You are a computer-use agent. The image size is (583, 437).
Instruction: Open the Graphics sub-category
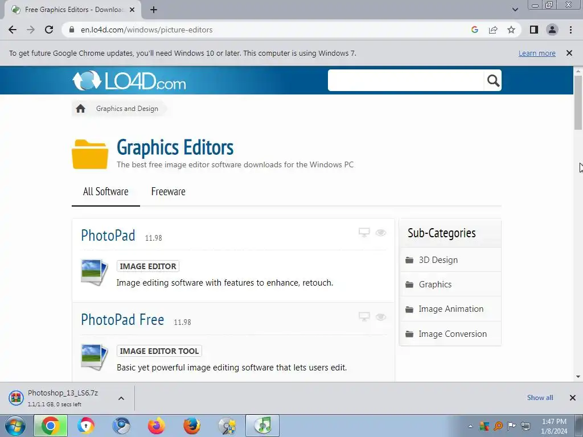pyautogui.click(x=450, y=285)
